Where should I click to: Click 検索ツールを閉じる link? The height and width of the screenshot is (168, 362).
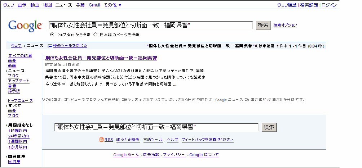70,46
